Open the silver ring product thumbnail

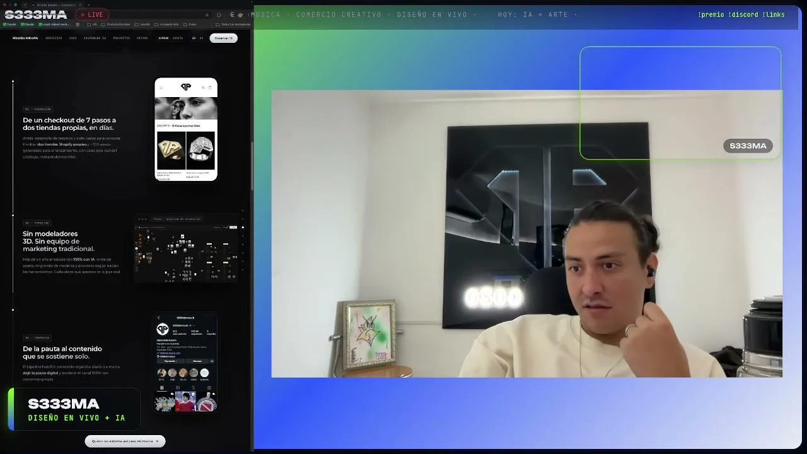200,151
